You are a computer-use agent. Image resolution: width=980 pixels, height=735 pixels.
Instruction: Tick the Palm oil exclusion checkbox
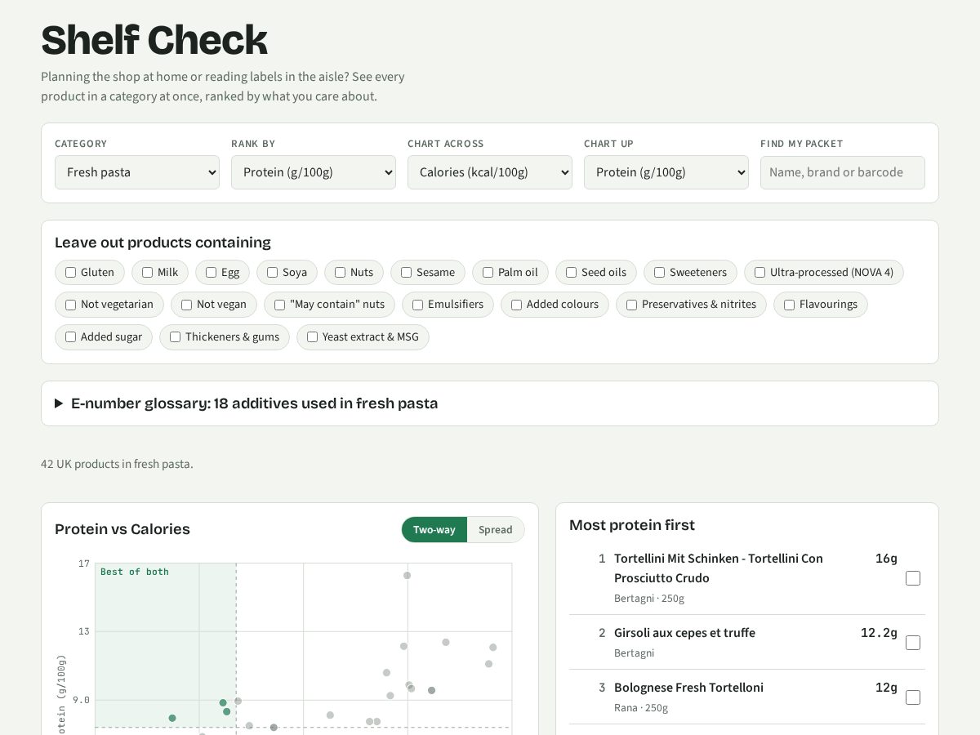(x=488, y=273)
